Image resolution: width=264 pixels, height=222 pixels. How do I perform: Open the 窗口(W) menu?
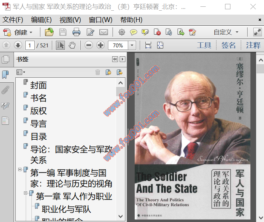tap(100, 20)
